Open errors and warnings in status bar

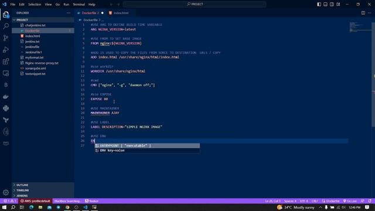pos(10,201)
